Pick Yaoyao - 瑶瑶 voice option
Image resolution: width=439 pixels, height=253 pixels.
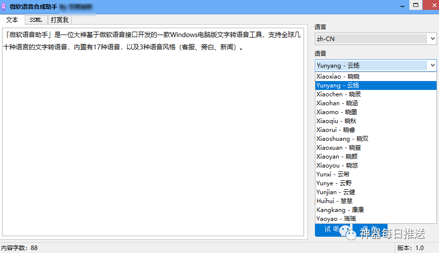(x=376, y=219)
